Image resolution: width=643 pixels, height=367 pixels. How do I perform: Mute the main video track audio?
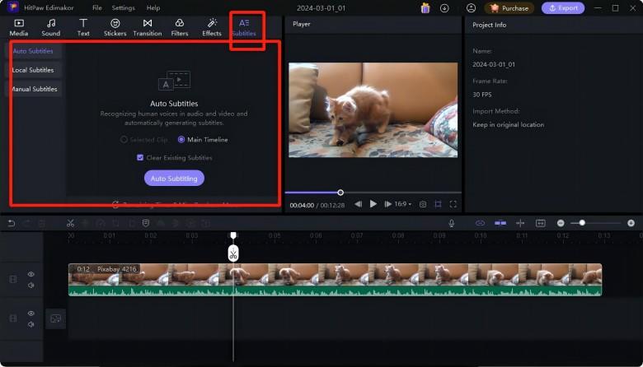click(x=31, y=286)
